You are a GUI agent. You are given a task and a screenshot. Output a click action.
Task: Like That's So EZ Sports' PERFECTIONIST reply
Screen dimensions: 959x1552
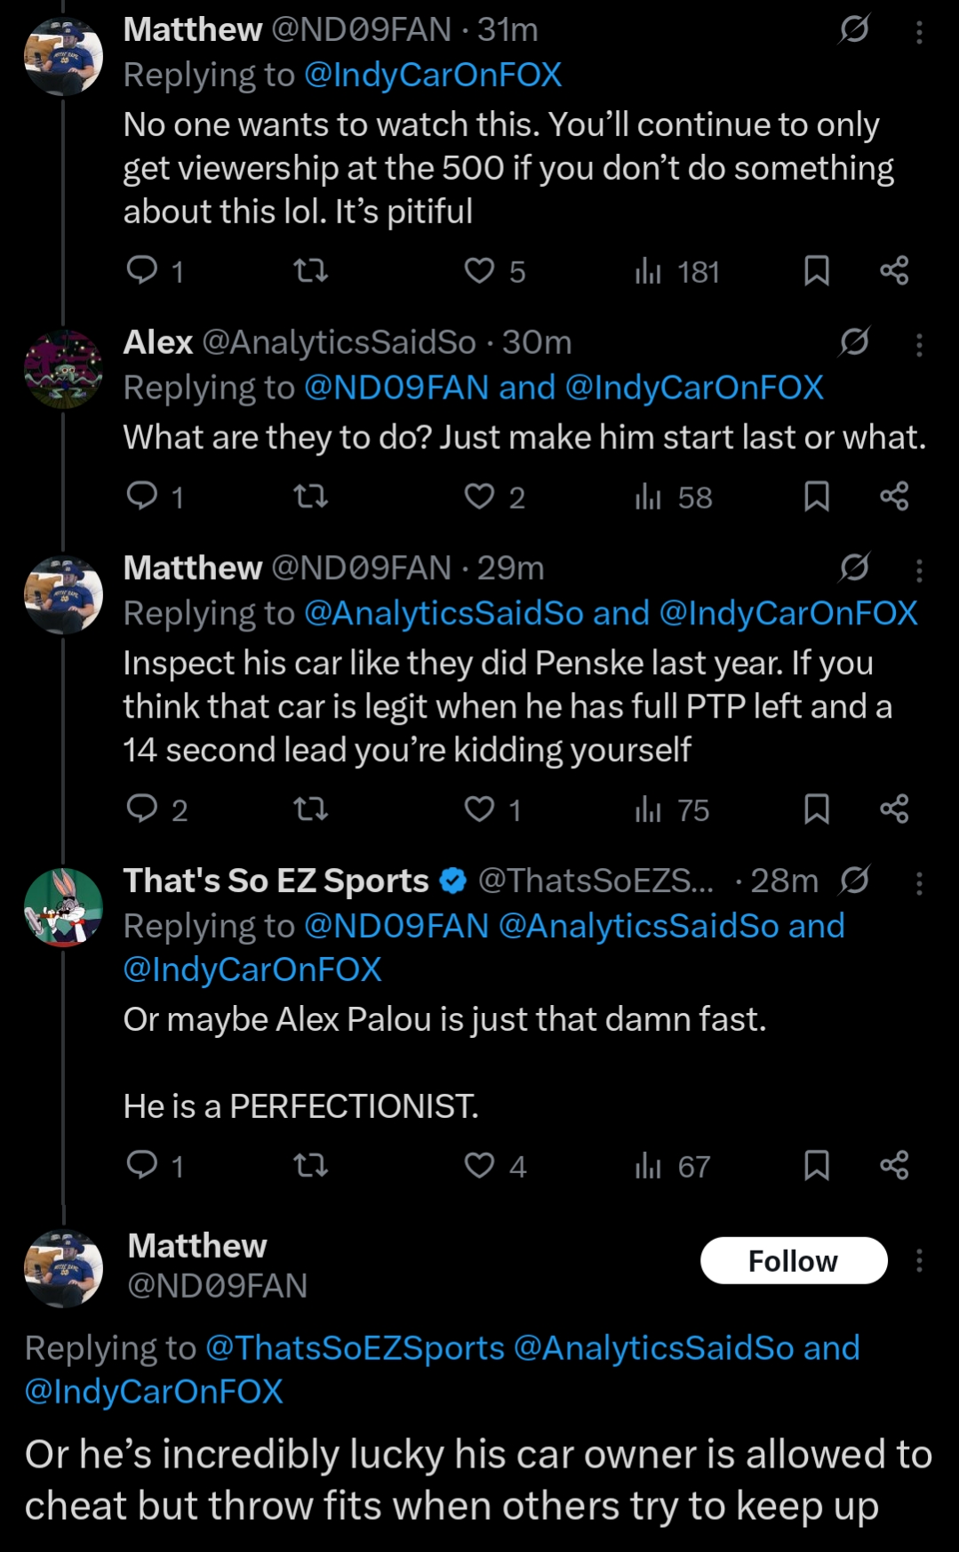(480, 1164)
